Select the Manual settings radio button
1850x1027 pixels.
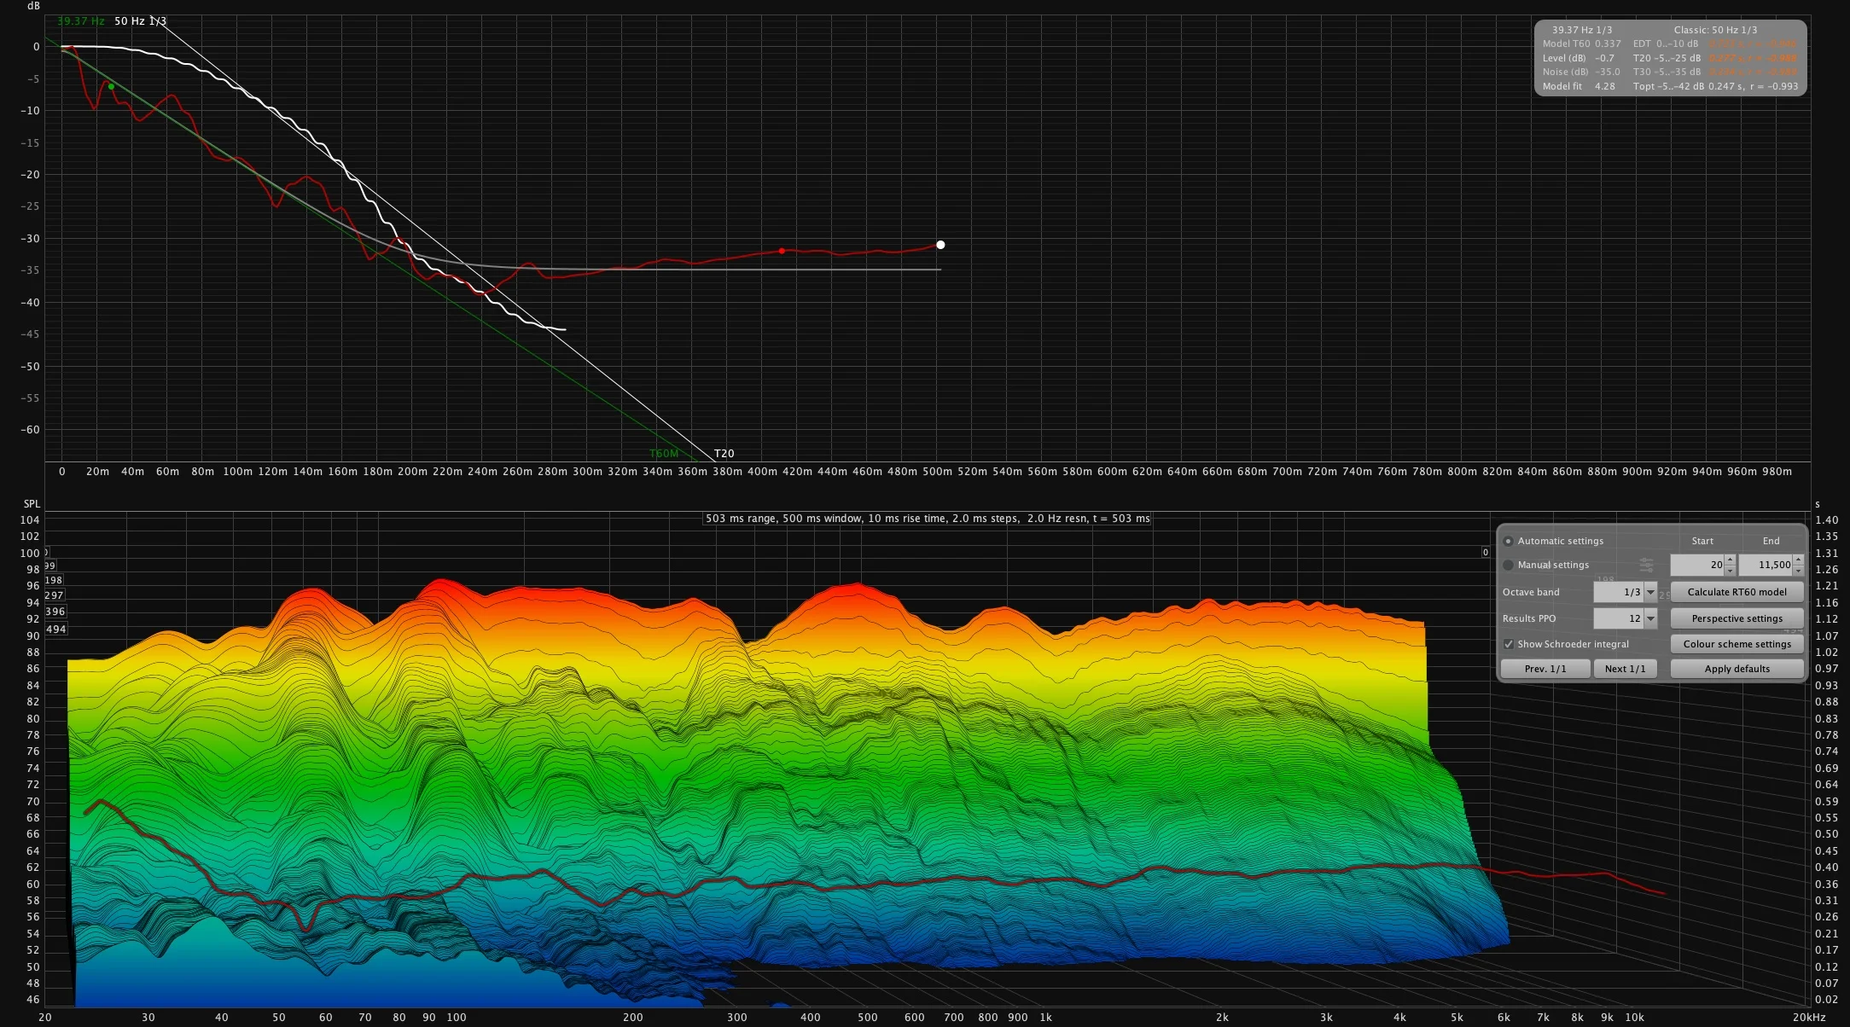point(1509,565)
